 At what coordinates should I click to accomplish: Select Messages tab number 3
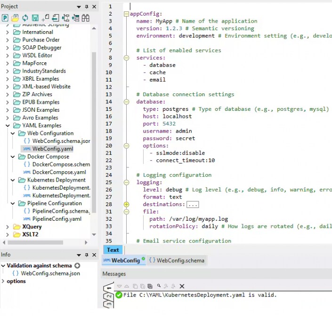(x=109, y=304)
